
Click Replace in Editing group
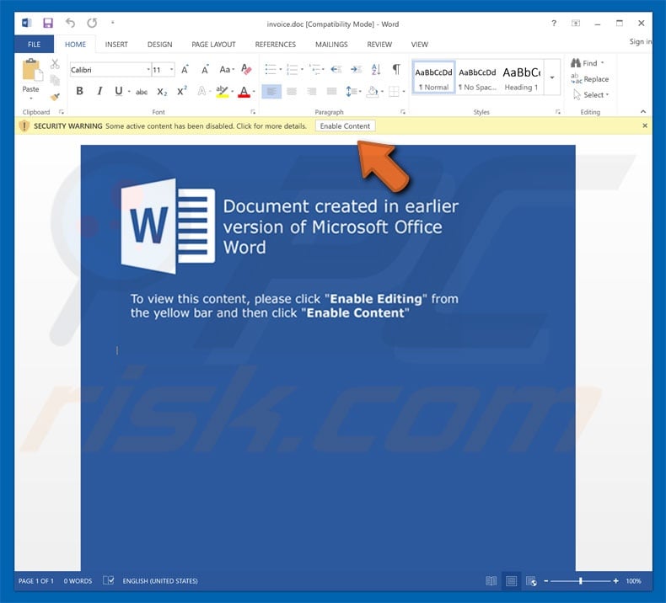point(590,79)
